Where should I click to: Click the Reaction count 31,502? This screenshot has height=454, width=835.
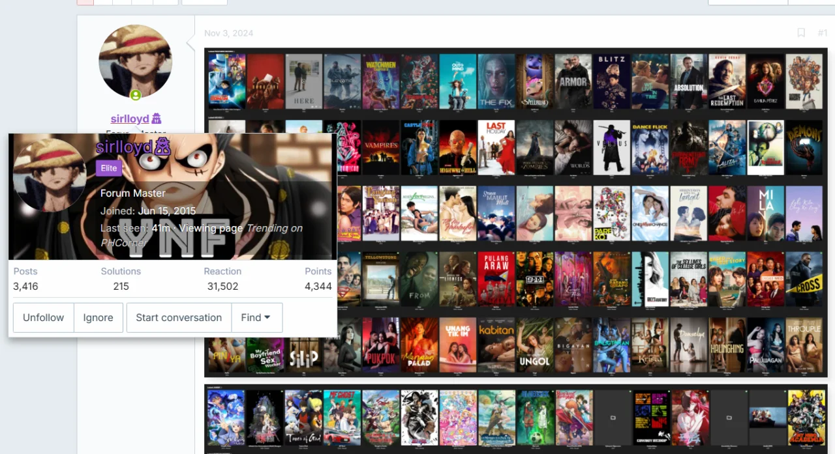click(x=222, y=286)
